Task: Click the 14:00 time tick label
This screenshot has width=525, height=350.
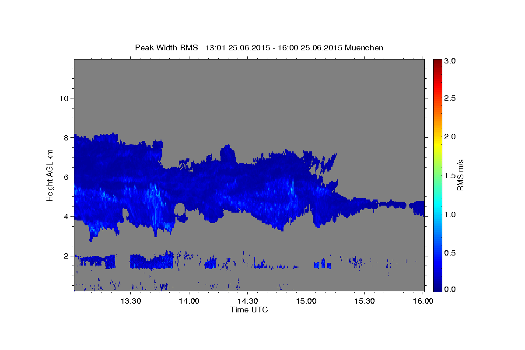Action: click(189, 301)
